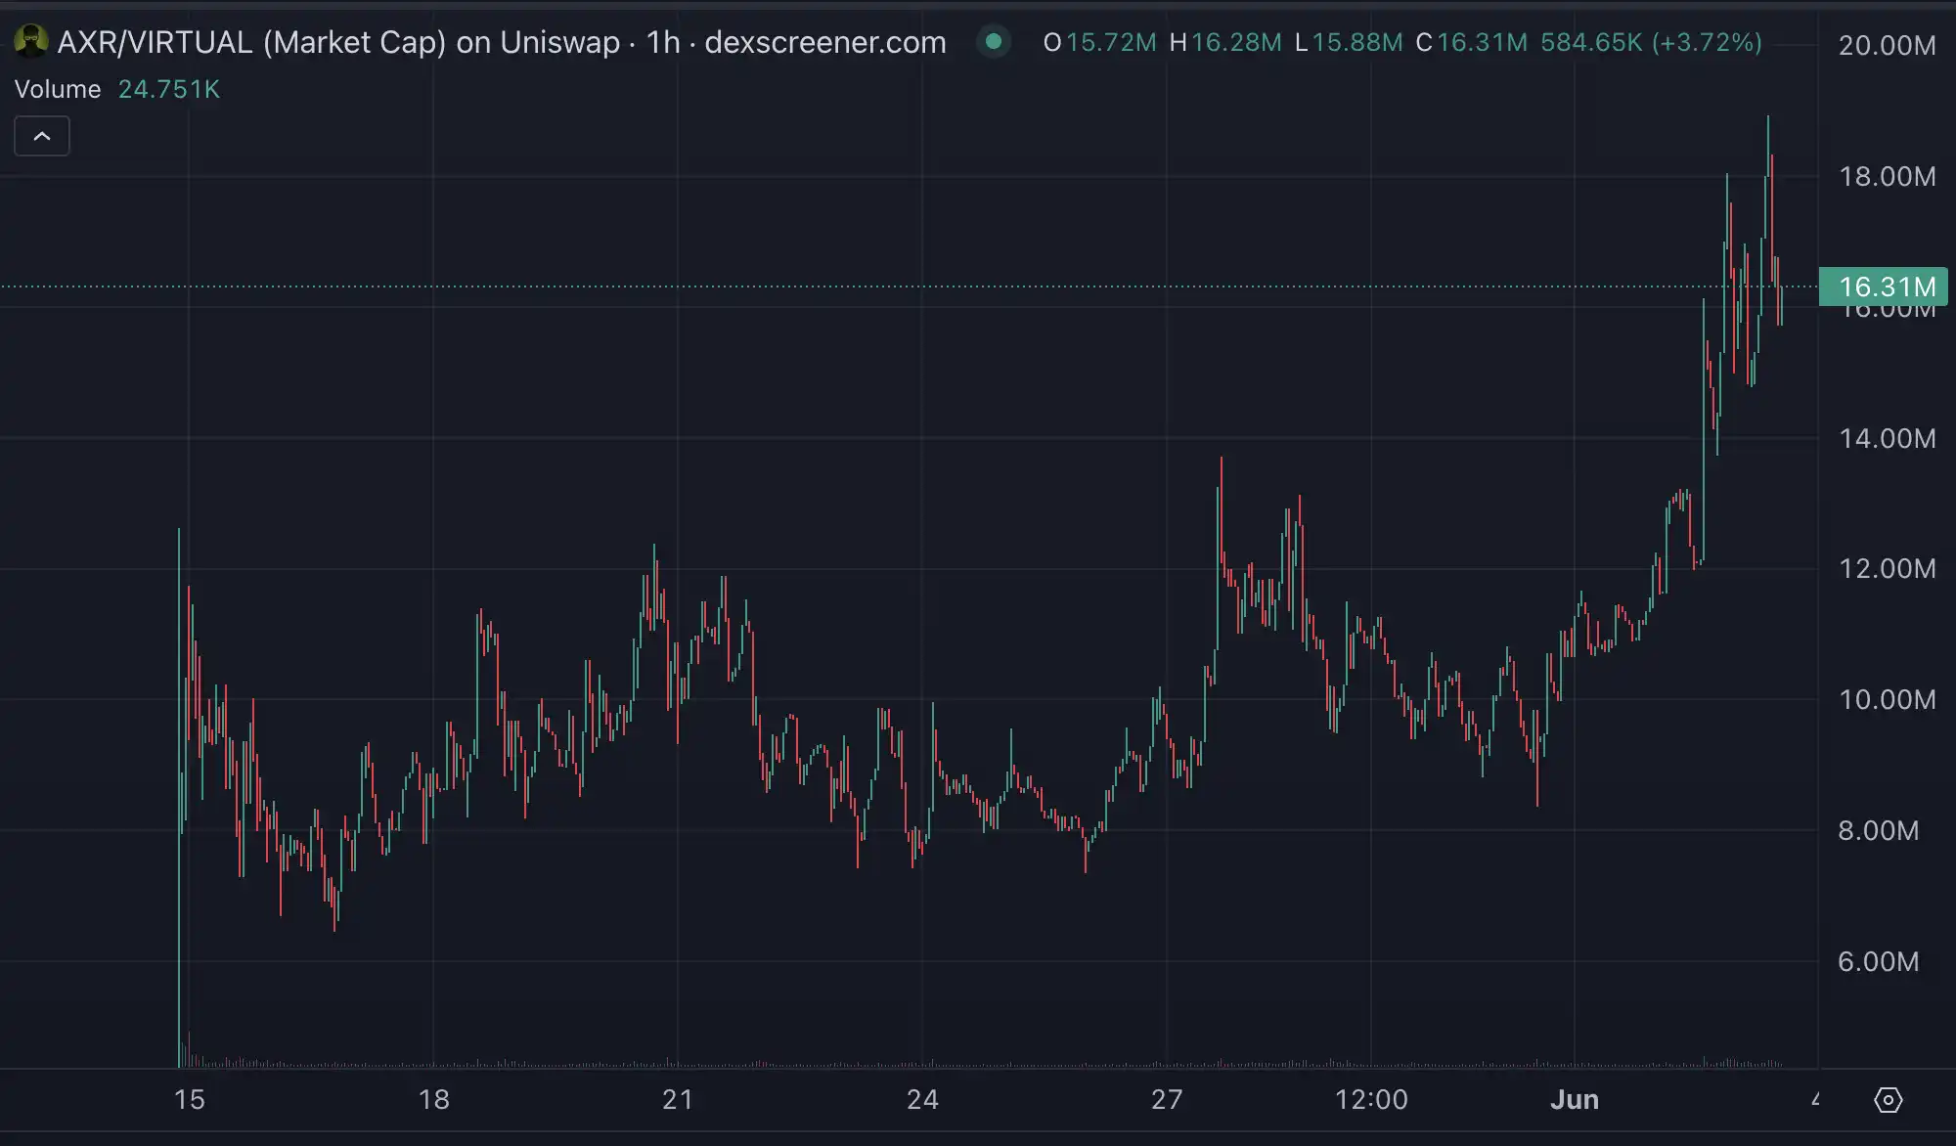Click the 6.00M price axis label
This screenshot has height=1146, width=1956.
(1878, 961)
